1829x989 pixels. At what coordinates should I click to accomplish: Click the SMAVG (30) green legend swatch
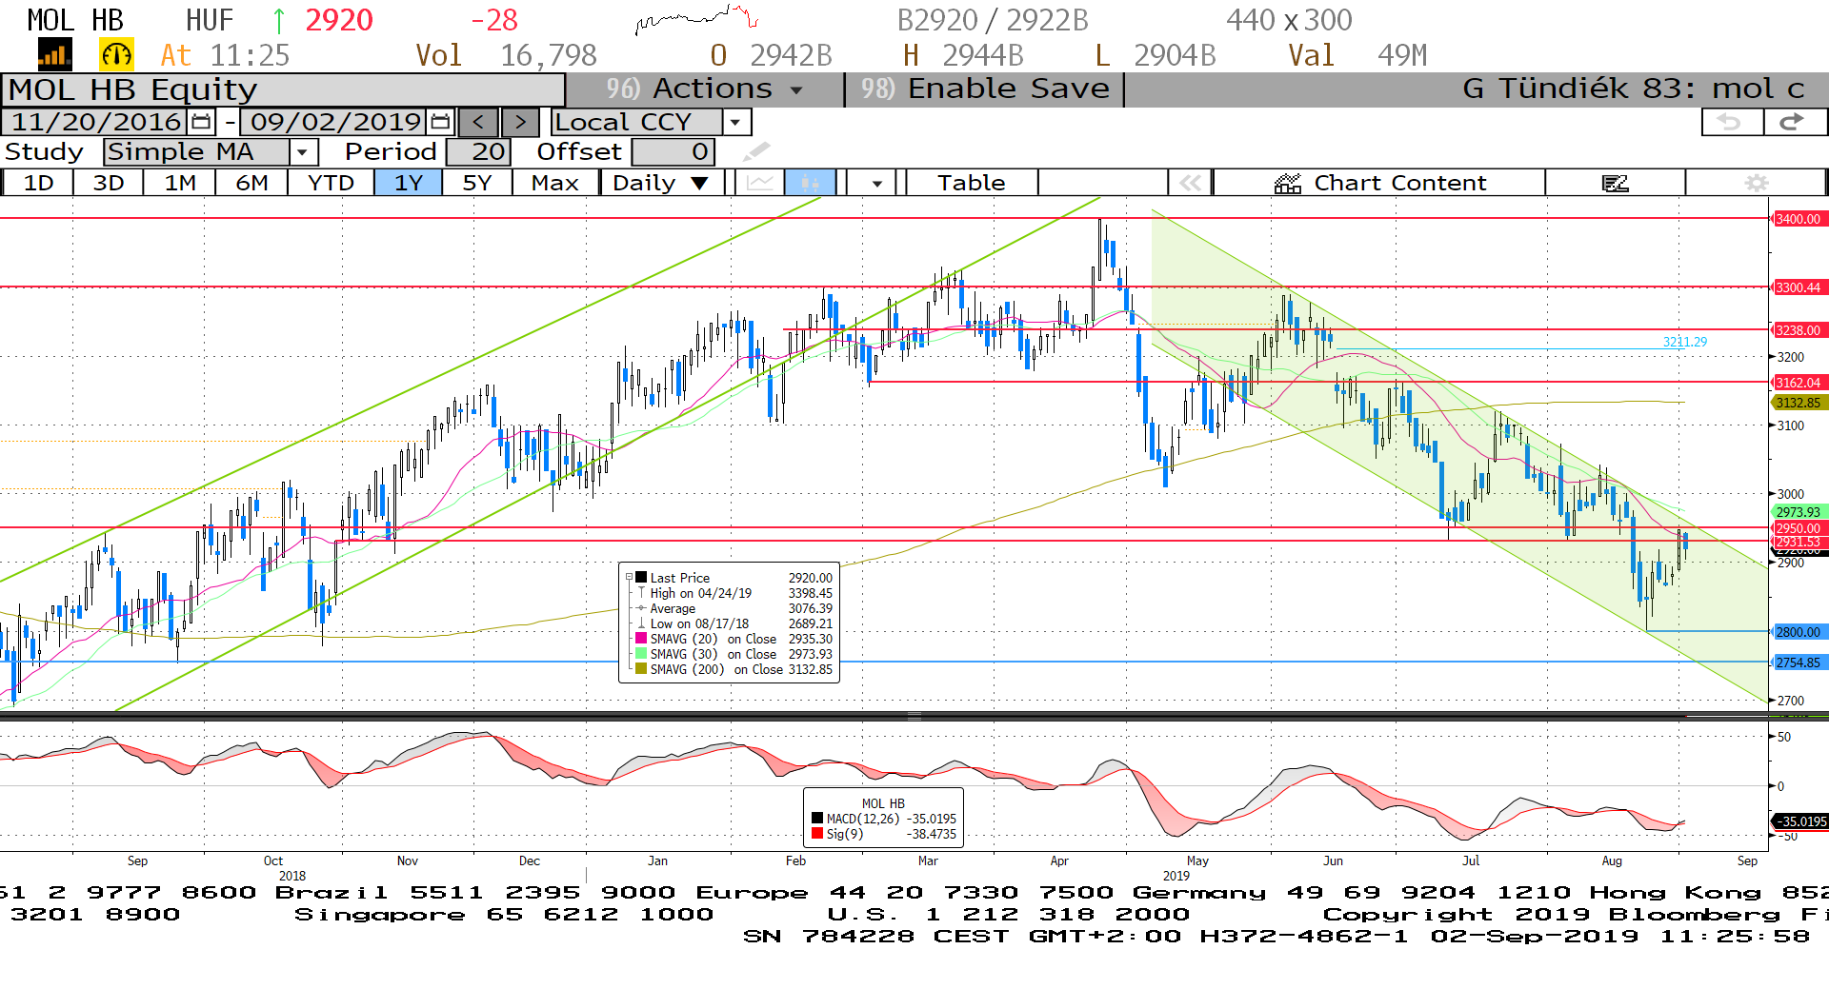[642, 654]
